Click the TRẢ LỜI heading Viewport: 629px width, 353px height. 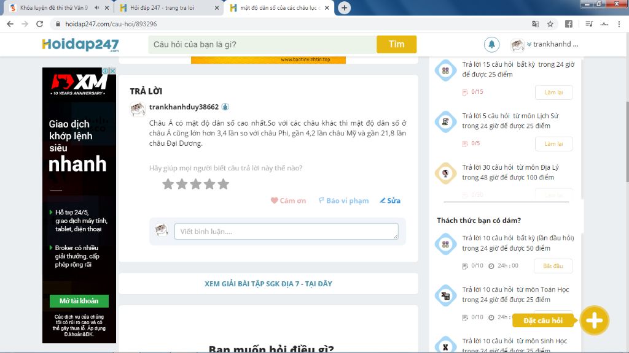(x=146, y=91)
